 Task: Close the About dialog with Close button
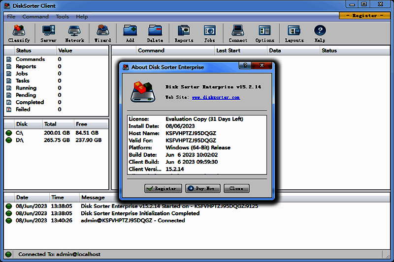pyautogui.click(x=236, y=189)
